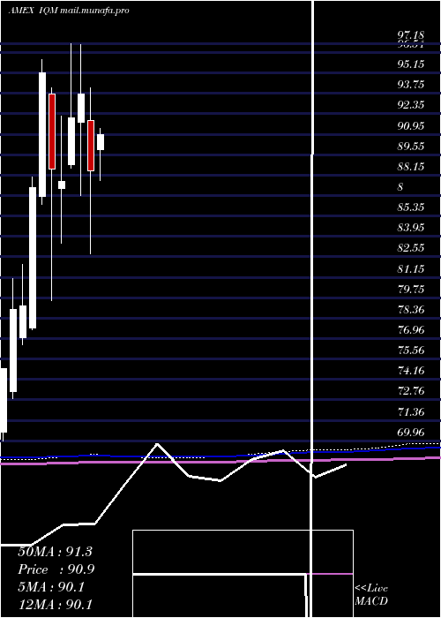Select the 83.95 price level label
The image size is (441, 618).
pyautogui.click(x=411, y=228)
